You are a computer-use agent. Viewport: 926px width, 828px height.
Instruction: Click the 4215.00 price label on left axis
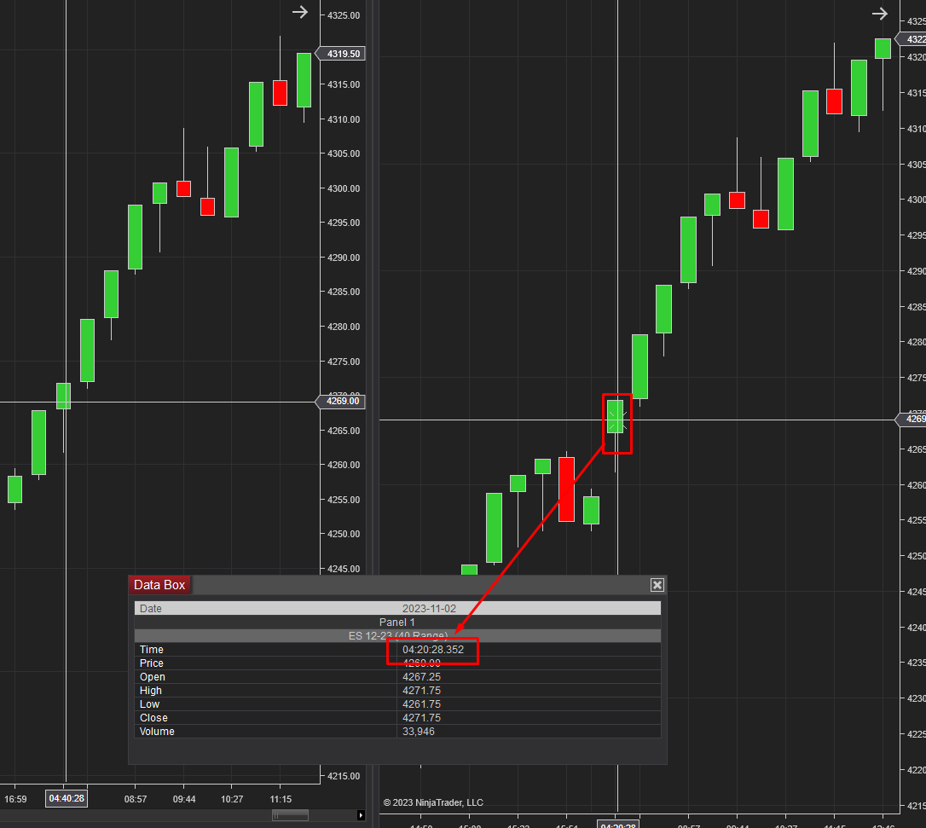[x=344, y=776]
